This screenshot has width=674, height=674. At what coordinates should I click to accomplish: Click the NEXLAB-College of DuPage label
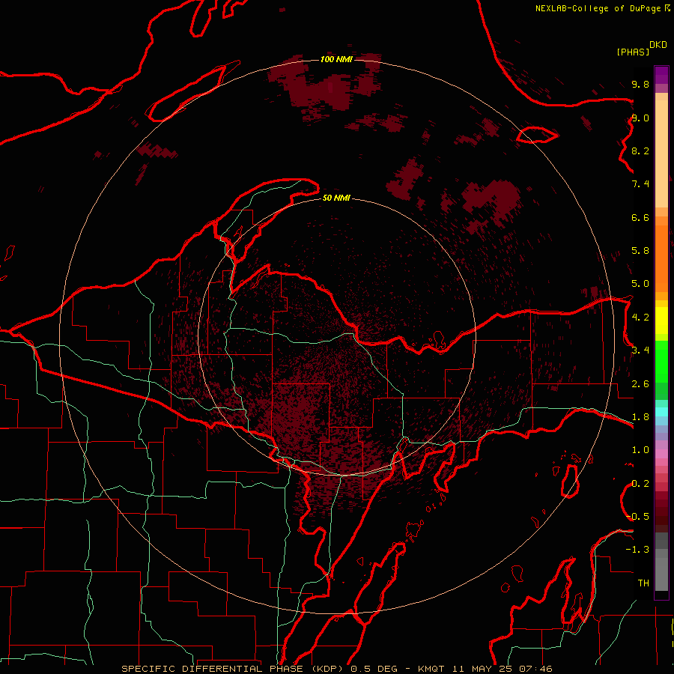click(598, 8)
